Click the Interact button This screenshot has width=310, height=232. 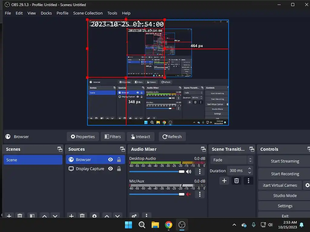click(x=140, y=137)
